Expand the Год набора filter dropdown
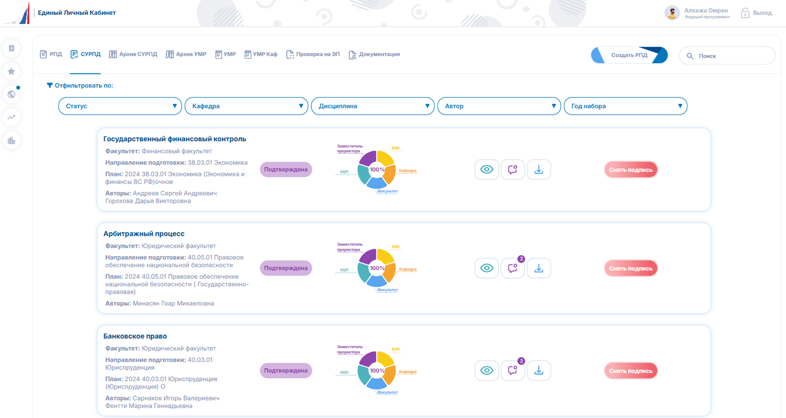 626,106
